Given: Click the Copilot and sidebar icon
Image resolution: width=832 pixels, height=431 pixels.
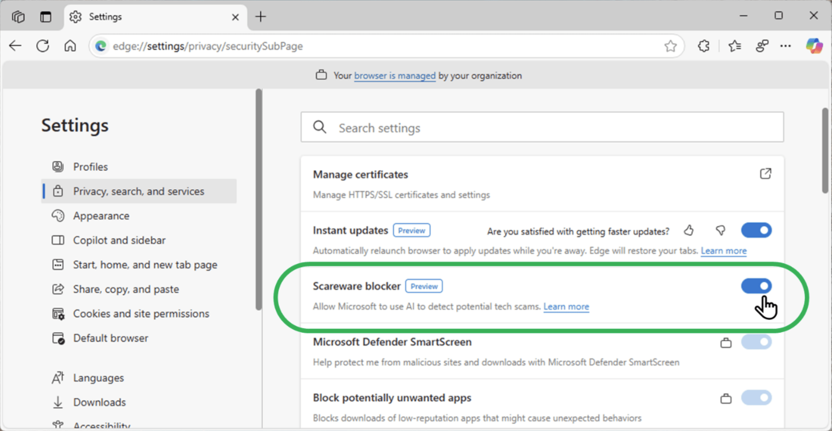Looking at the screenshot, I should pyautogui.click(x=58, y=240).
